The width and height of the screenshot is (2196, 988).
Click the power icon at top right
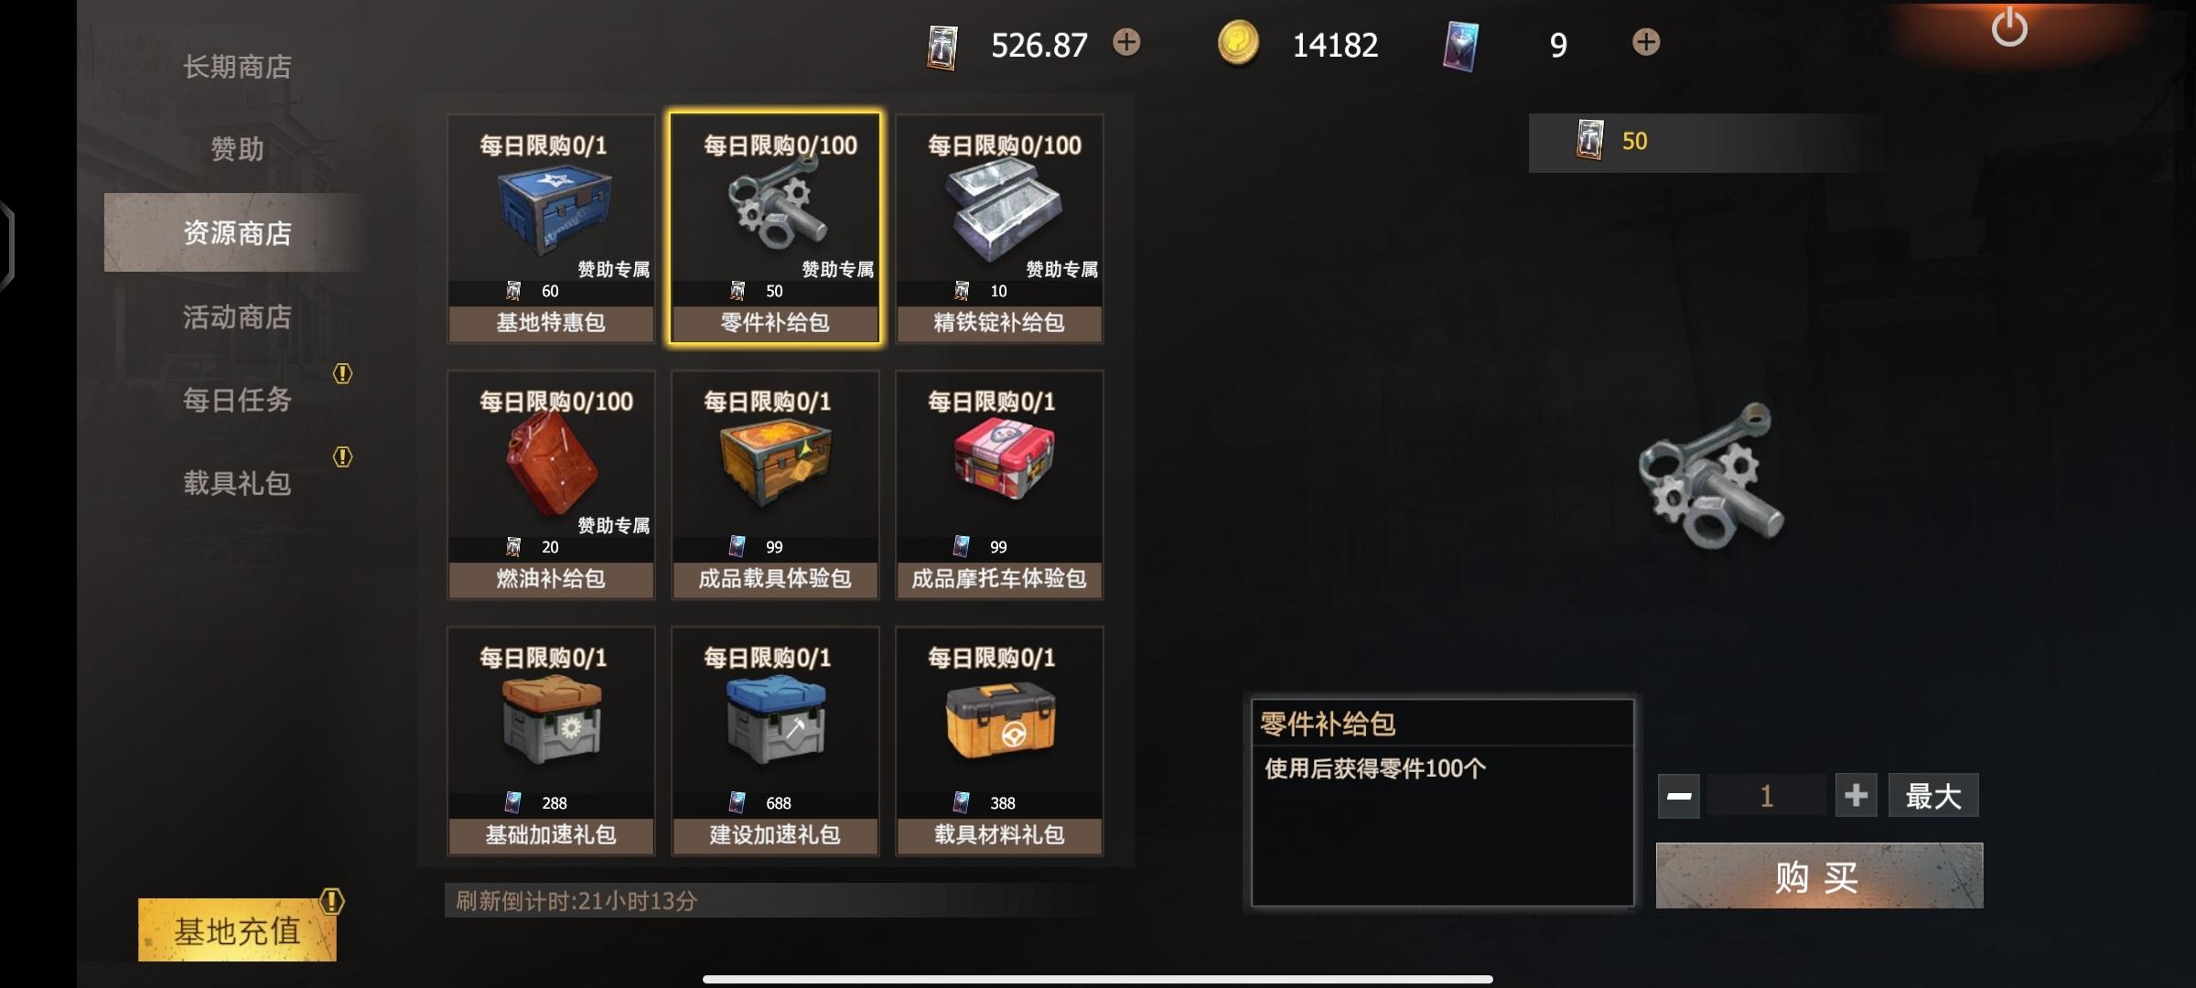(x=2009, y=27)
